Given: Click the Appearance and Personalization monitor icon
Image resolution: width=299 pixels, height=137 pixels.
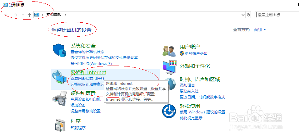Looking at the screenshot, I should click(x=170, y=67).
